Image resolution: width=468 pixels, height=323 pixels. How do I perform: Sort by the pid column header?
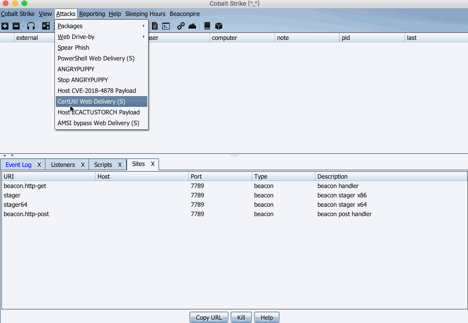point(372,38)
